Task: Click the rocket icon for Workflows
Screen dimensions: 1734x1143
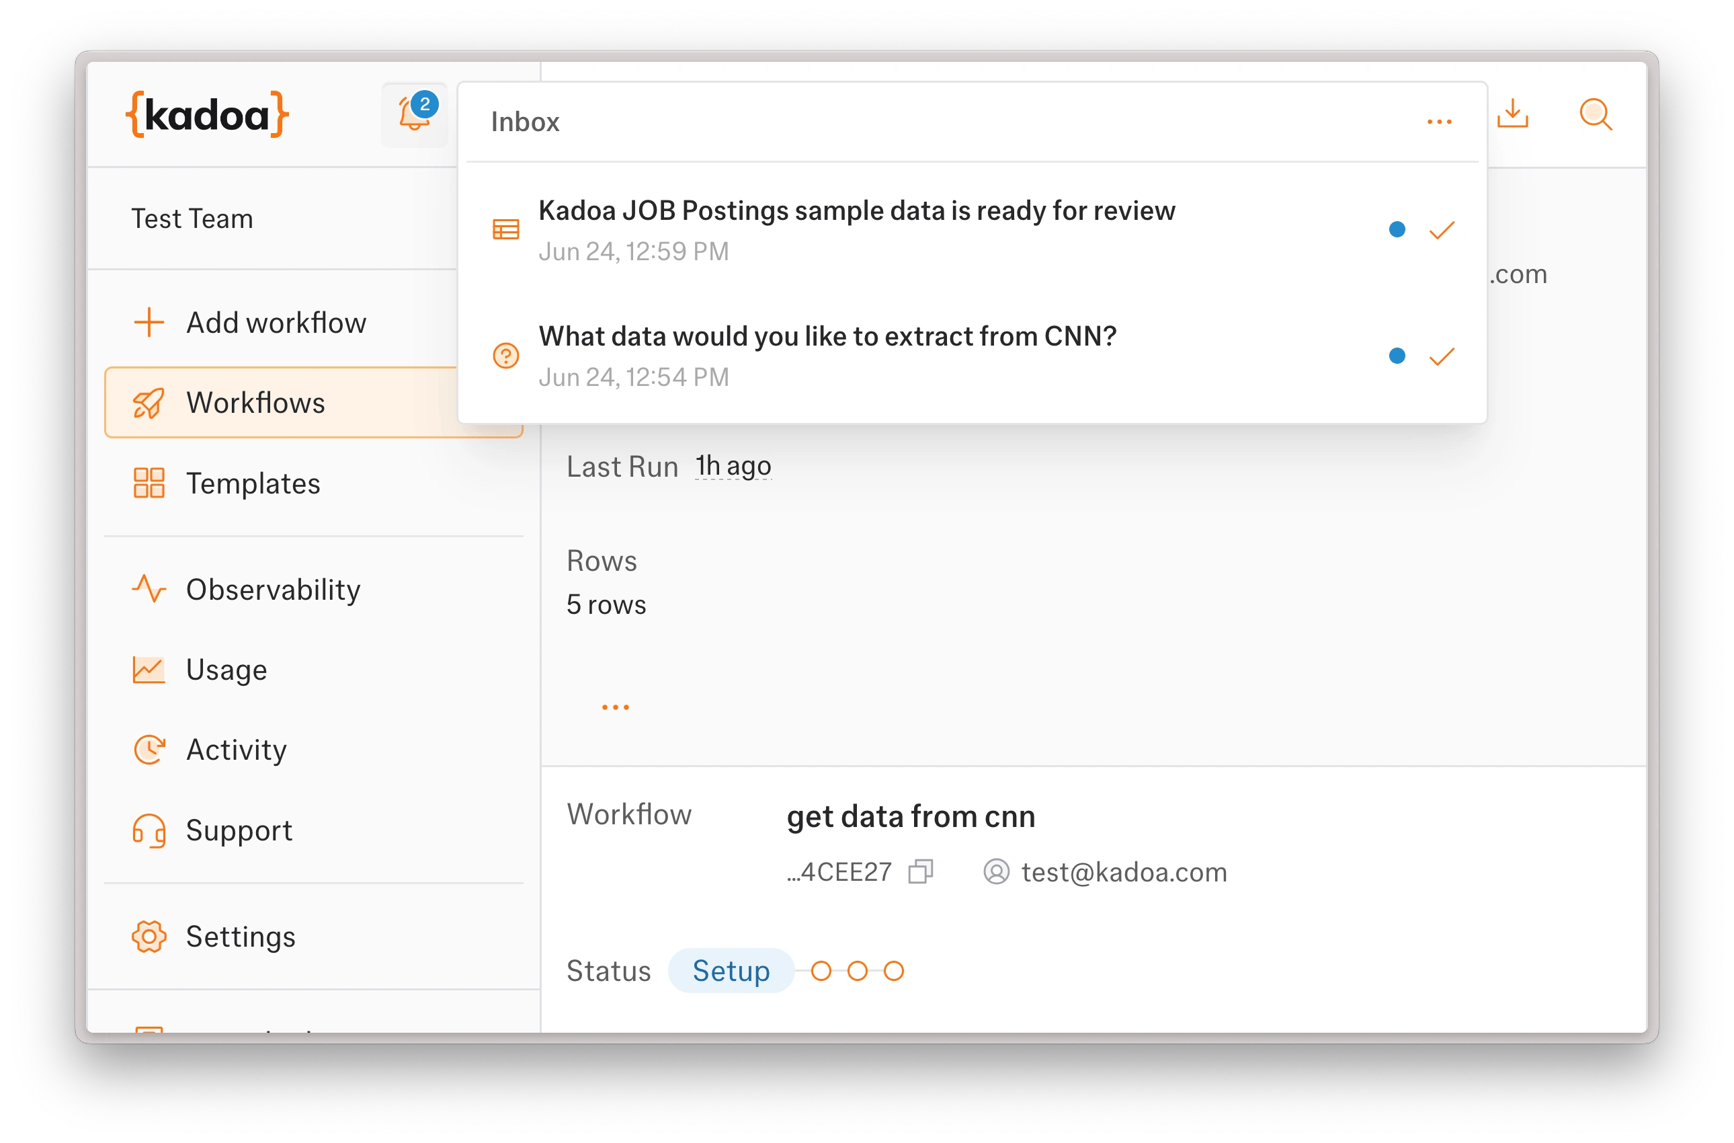Action: coord(149,403)
